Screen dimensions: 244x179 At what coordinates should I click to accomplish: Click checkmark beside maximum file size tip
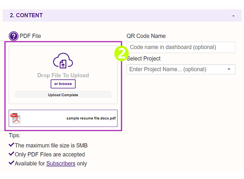click(11, 145)
